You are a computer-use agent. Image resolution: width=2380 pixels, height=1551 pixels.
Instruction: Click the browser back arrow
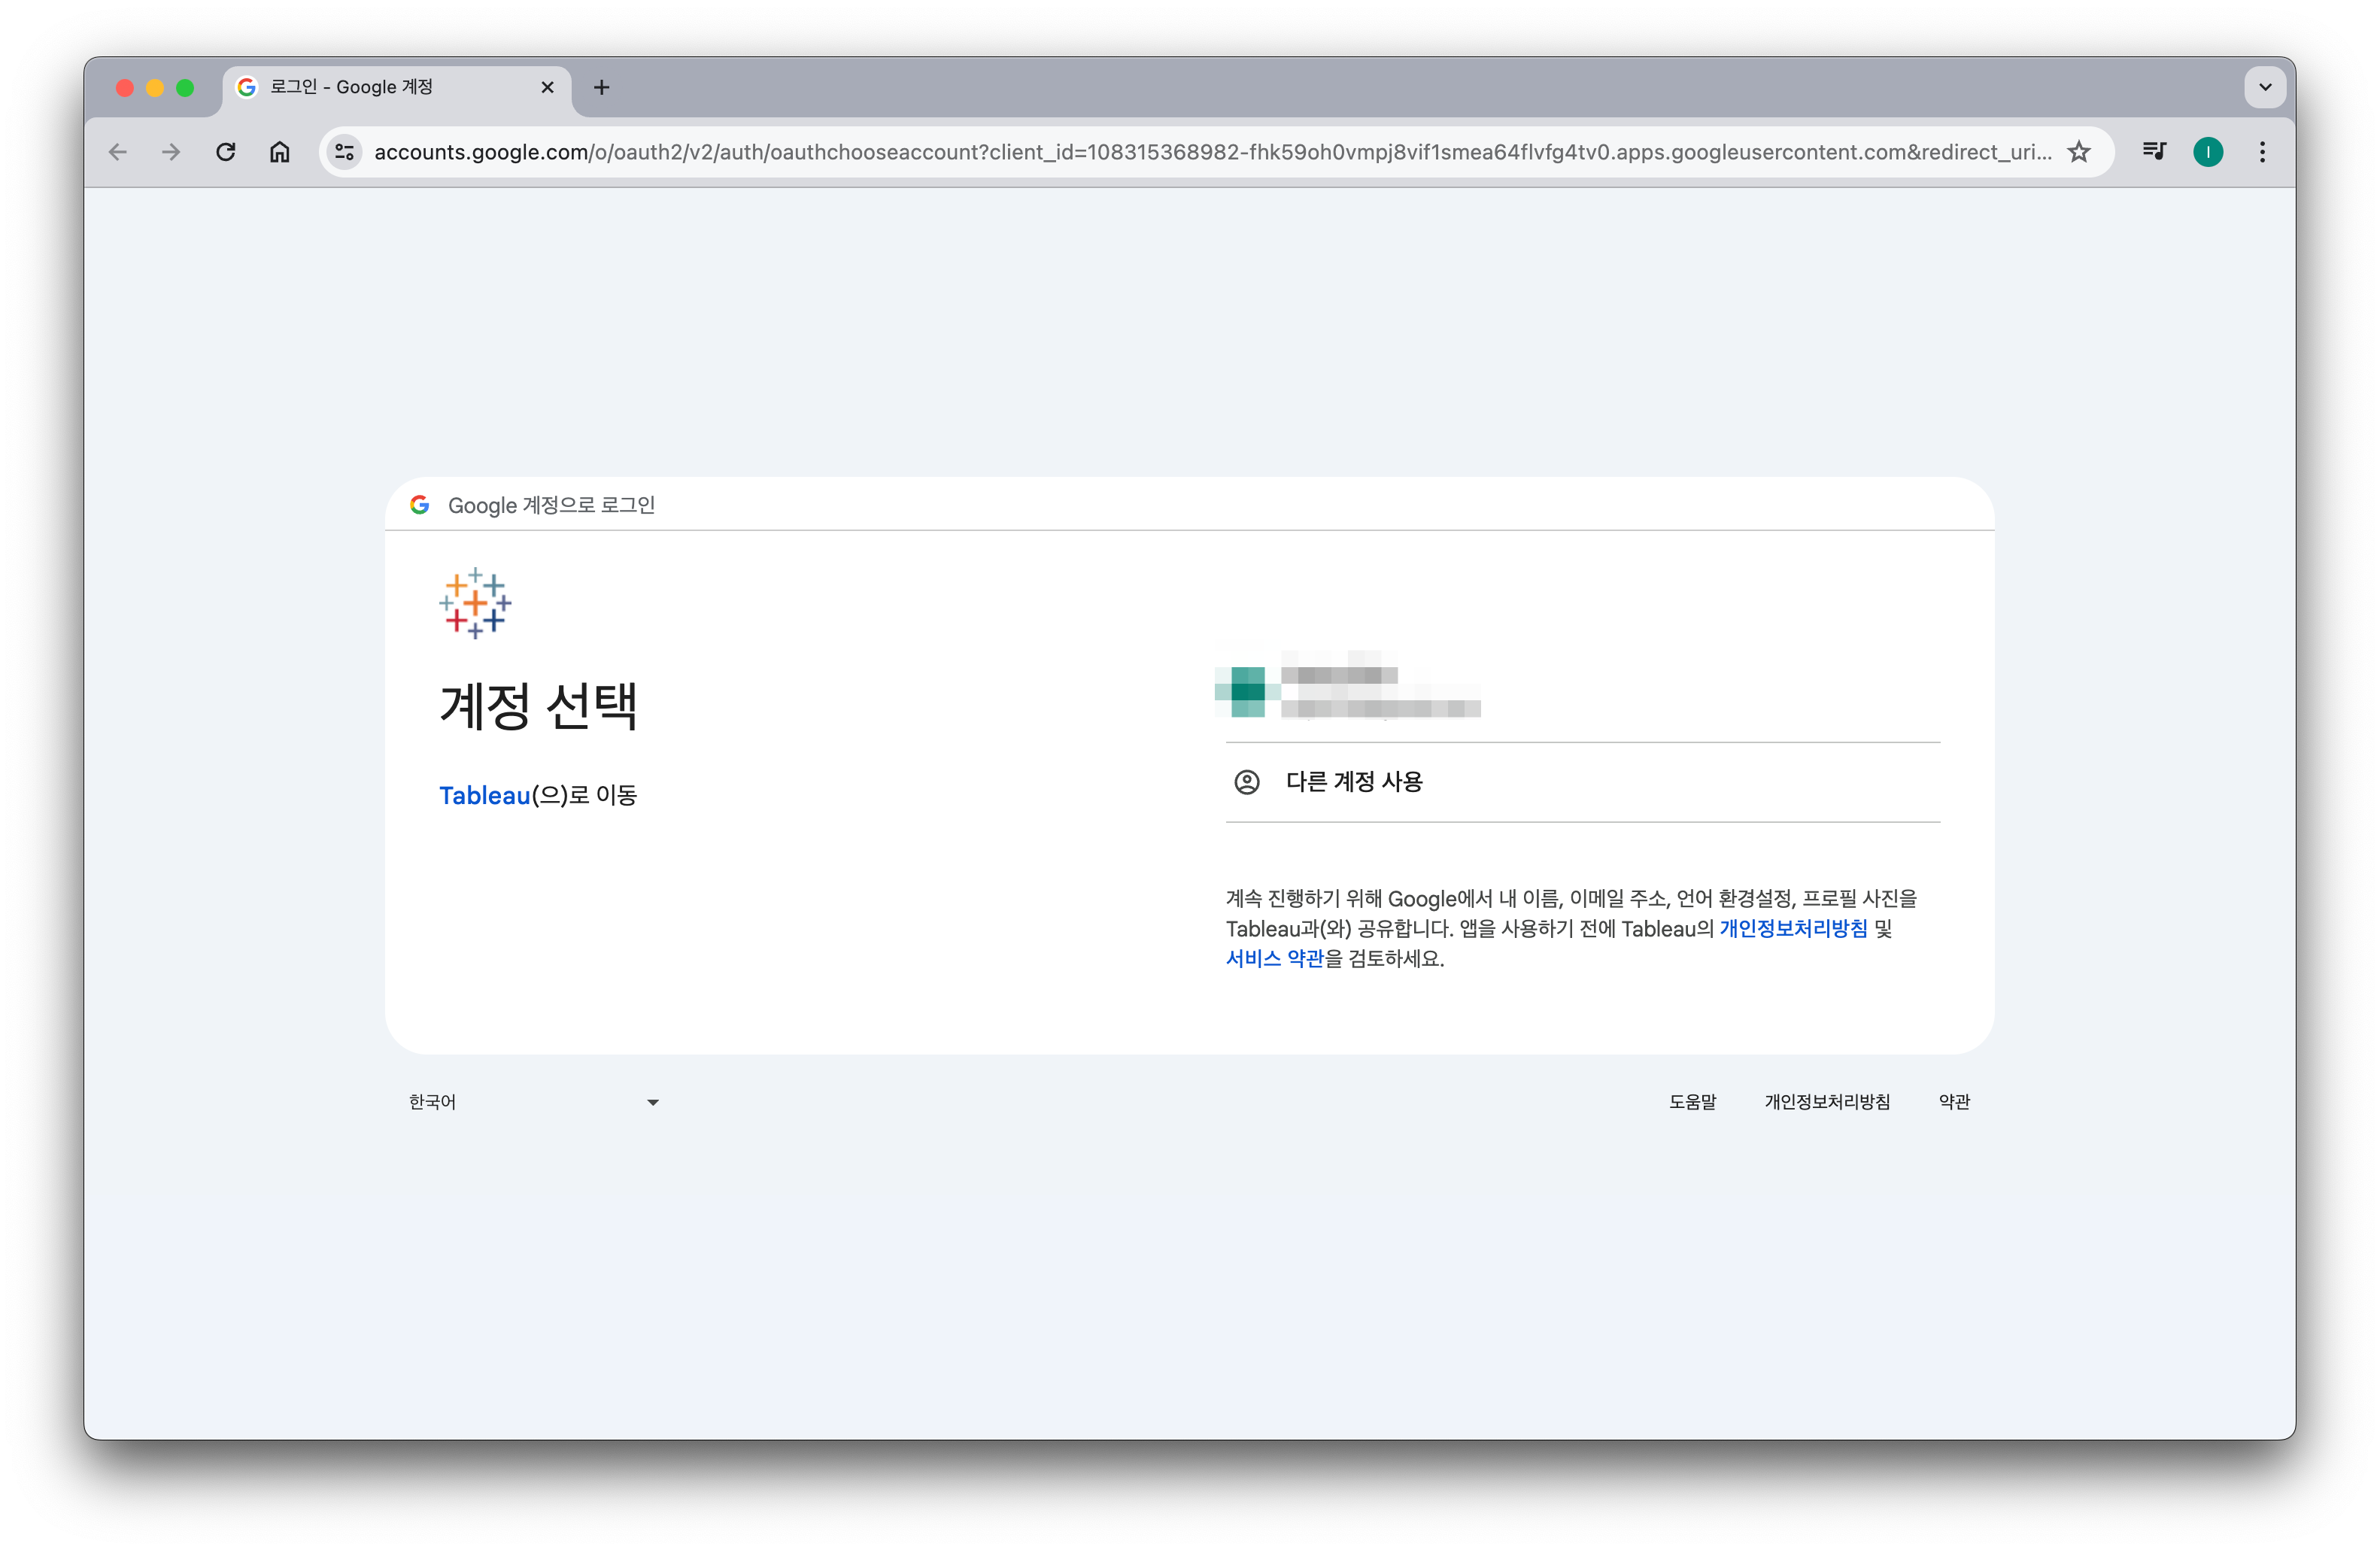click(x=118, y=152)
